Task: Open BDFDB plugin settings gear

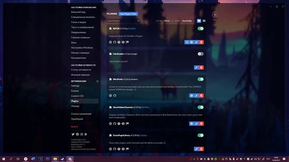Action: coord(191,42)
